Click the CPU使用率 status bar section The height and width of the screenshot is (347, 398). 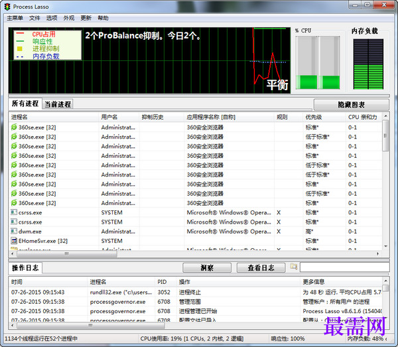192,338
